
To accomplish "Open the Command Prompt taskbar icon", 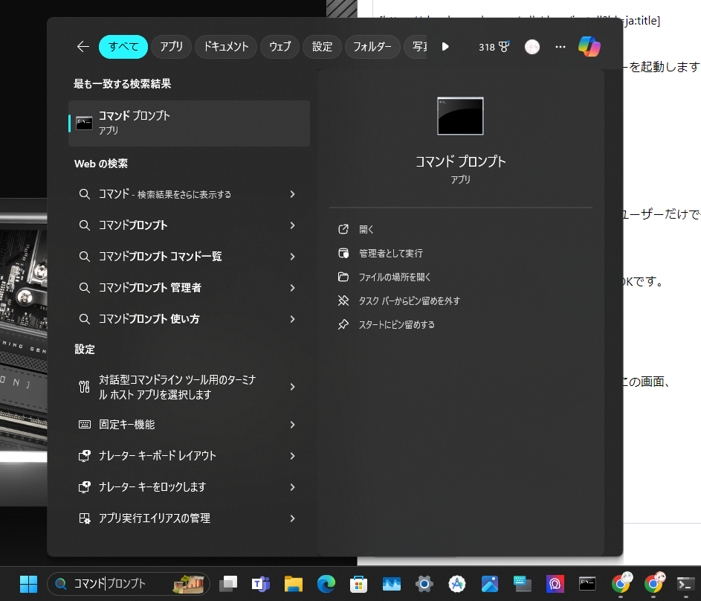I will pos(587,584).
